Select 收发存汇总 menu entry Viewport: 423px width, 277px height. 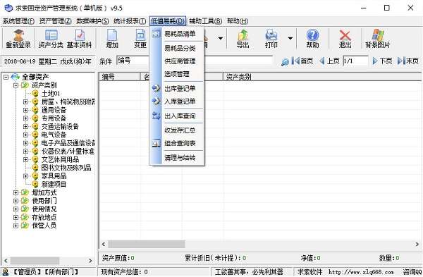point(177,130)
